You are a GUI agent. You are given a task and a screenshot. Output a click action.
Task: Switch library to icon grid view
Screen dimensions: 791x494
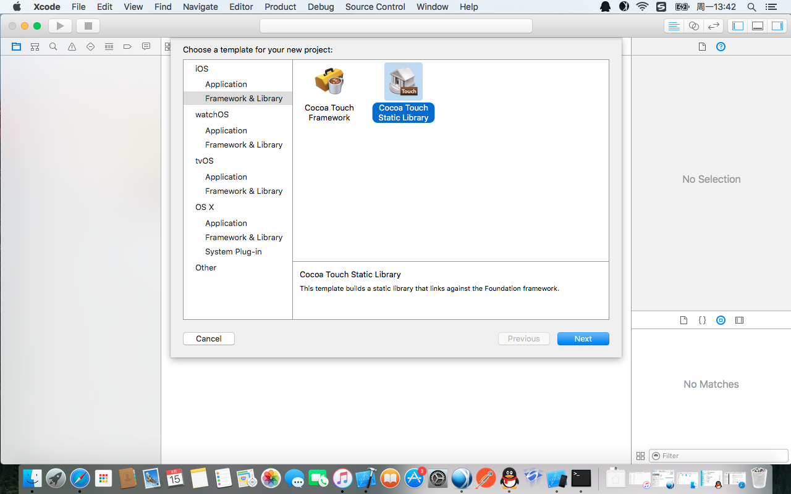coord(640,456)
